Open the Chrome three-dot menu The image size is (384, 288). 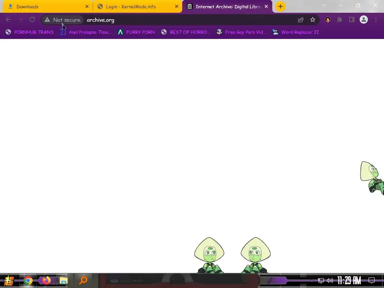376,19
